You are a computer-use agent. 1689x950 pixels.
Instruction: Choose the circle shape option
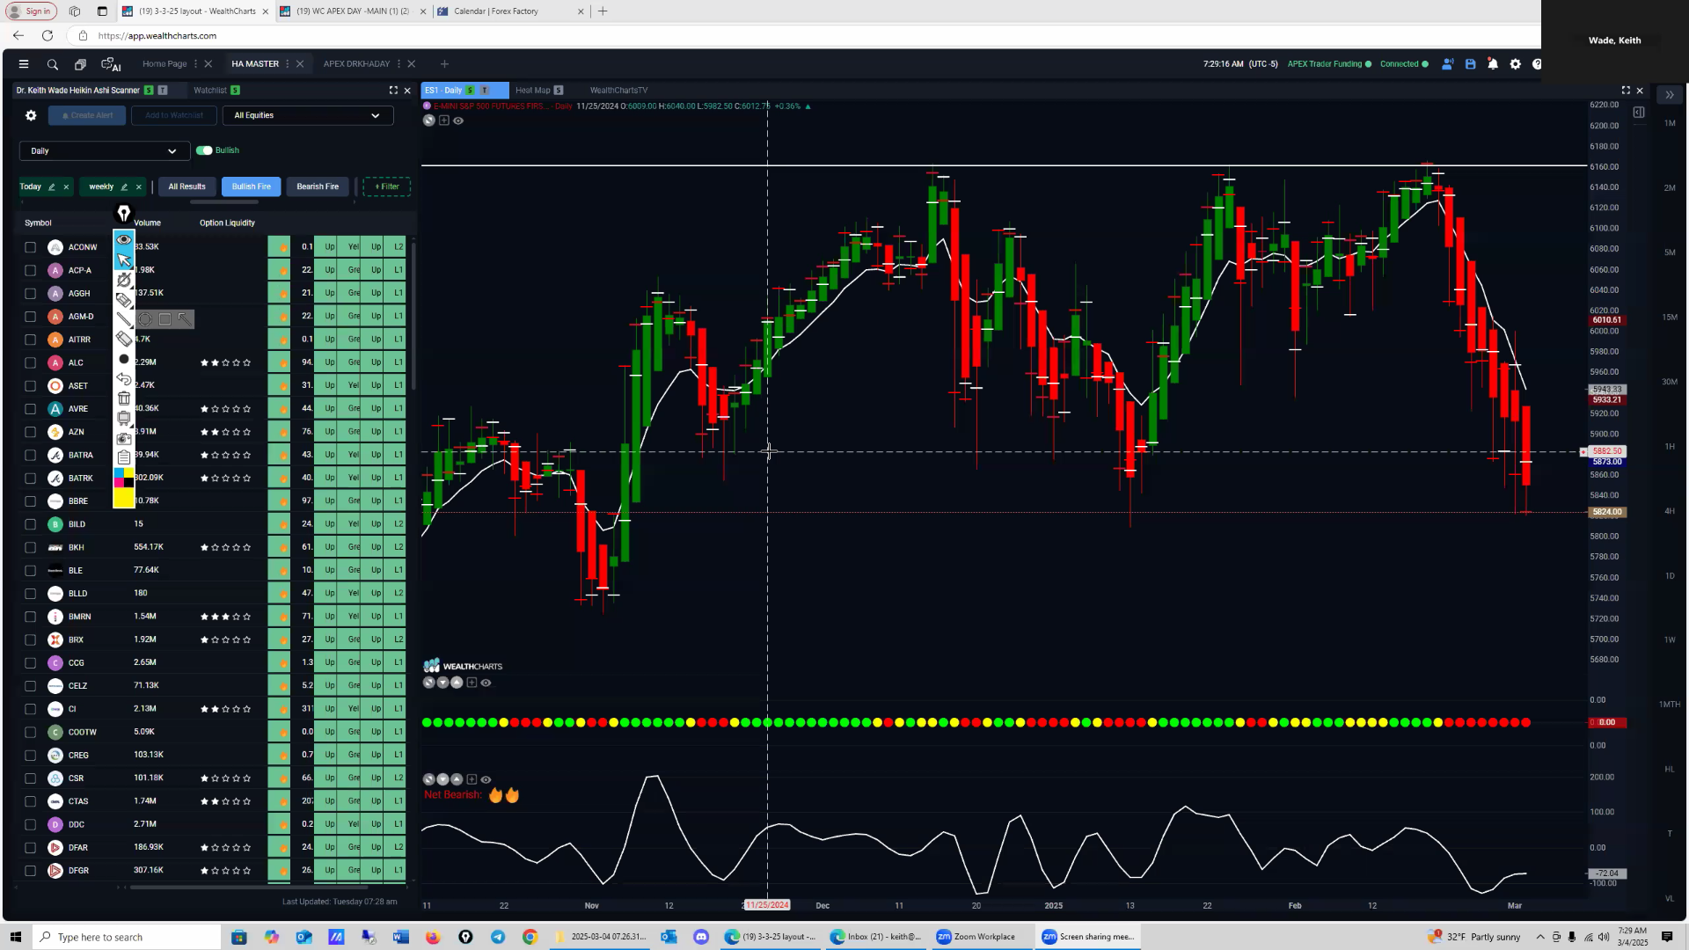(145, 319)
